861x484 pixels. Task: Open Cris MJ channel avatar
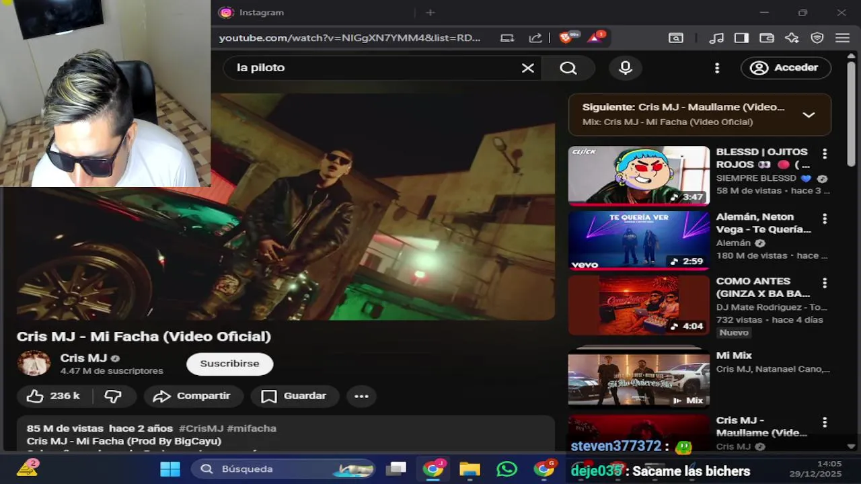(x=34, y=364)
